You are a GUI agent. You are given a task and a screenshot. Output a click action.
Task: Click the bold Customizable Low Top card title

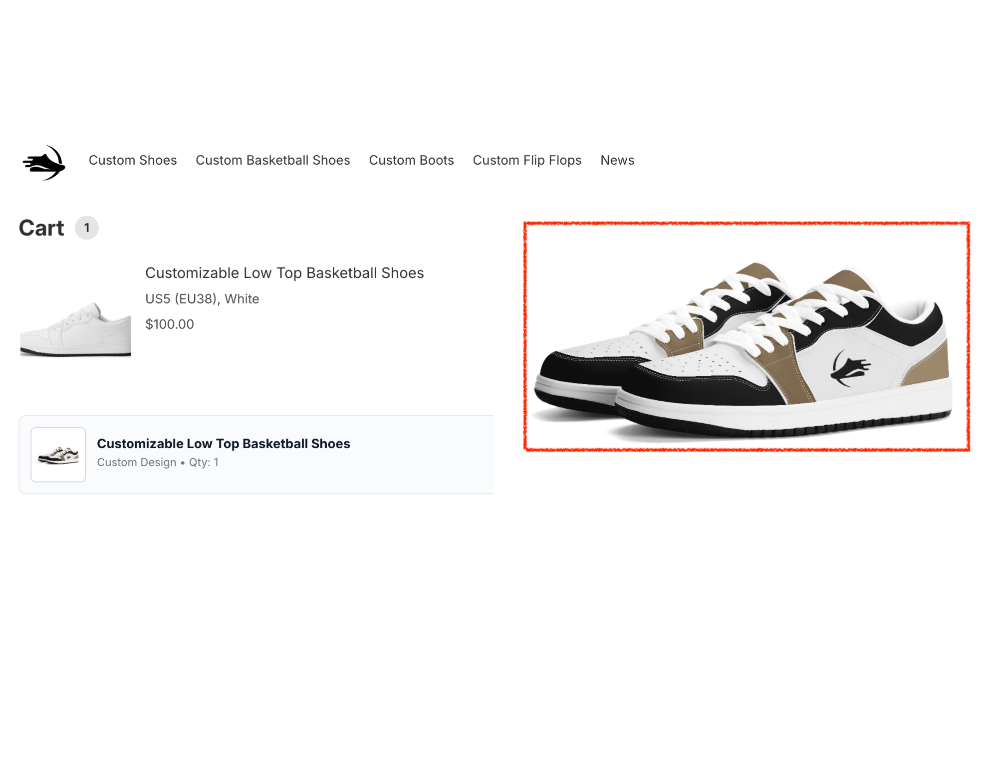pos(224,444)
